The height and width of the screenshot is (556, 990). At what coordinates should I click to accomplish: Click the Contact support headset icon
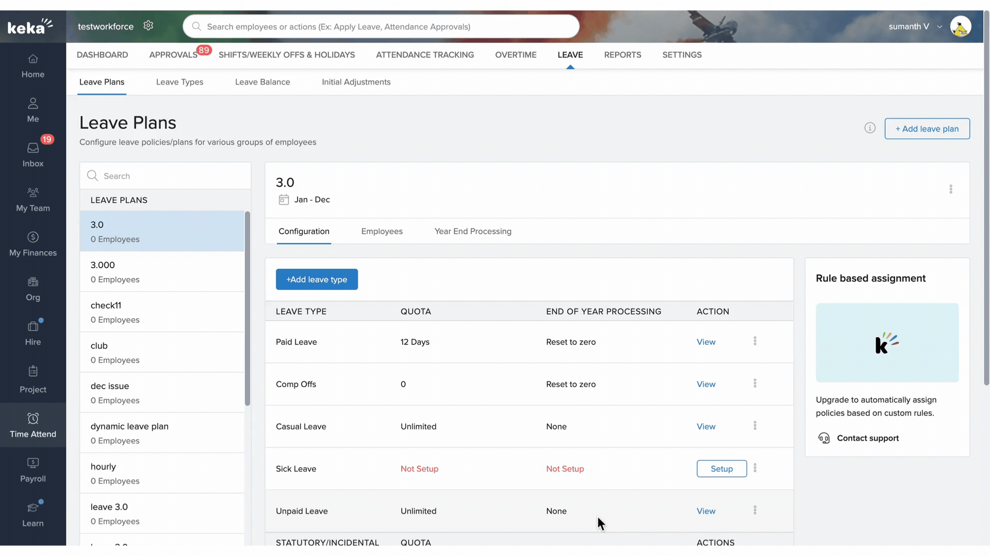(824, 438)
